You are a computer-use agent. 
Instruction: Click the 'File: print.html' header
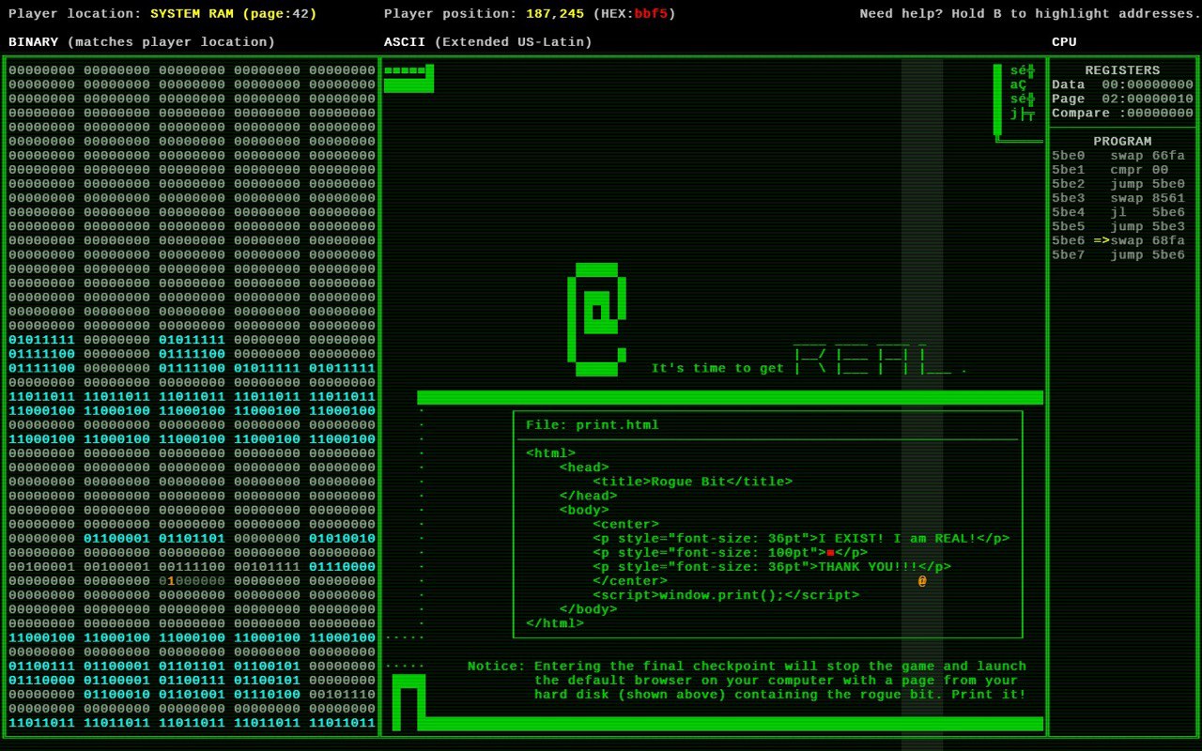coord(593,425)
